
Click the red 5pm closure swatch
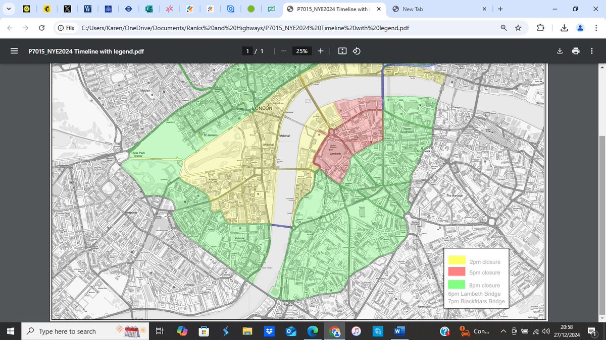tap(457, 271)
